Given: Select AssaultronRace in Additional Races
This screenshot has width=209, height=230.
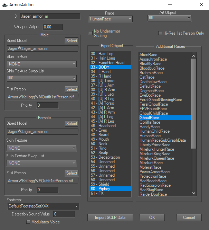Looking at the screenshot, I should coord(165,59).
